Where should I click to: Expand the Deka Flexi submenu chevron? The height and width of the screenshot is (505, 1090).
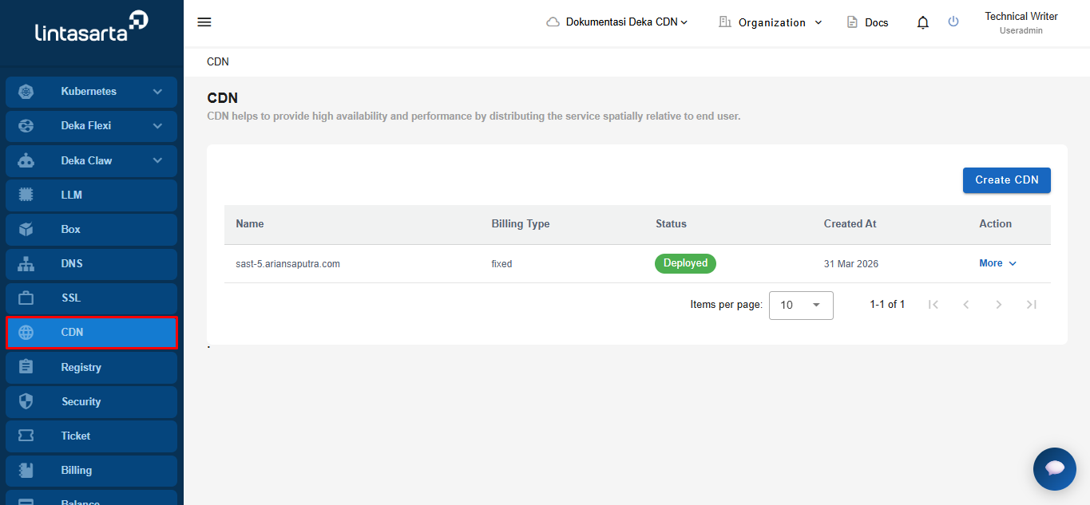157,126
